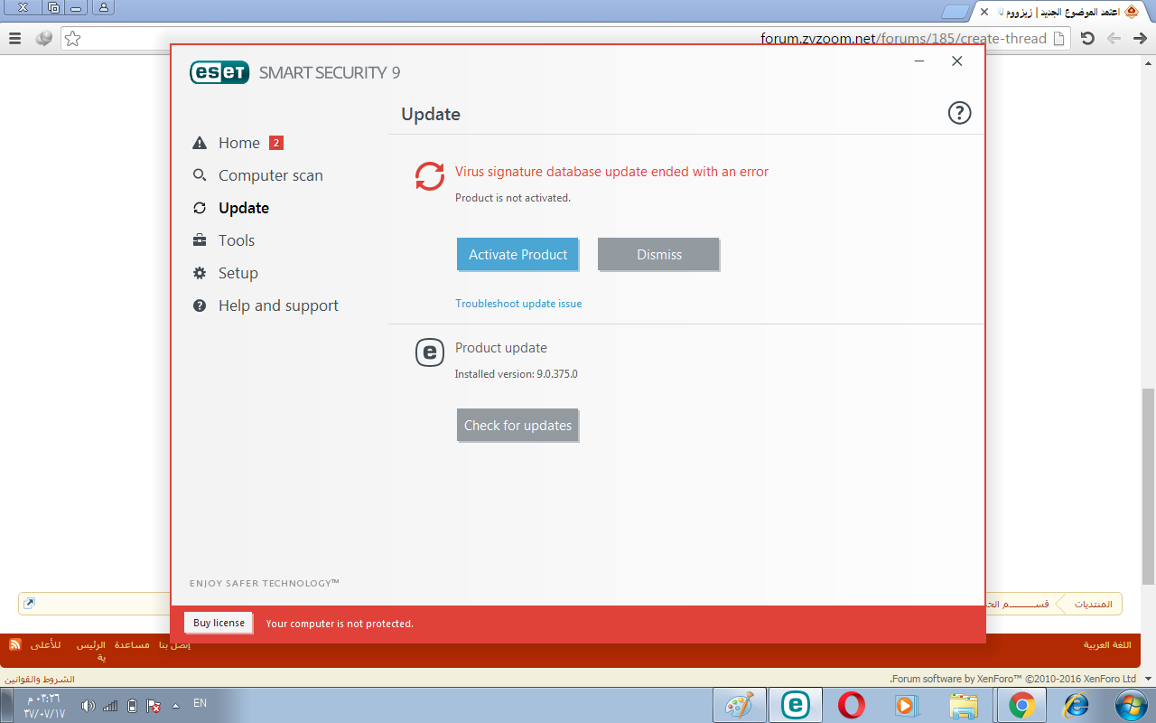Click the Chrome address bar URL
The width and height of the screenshot is (1156, 723).
[x=903, y=39]
